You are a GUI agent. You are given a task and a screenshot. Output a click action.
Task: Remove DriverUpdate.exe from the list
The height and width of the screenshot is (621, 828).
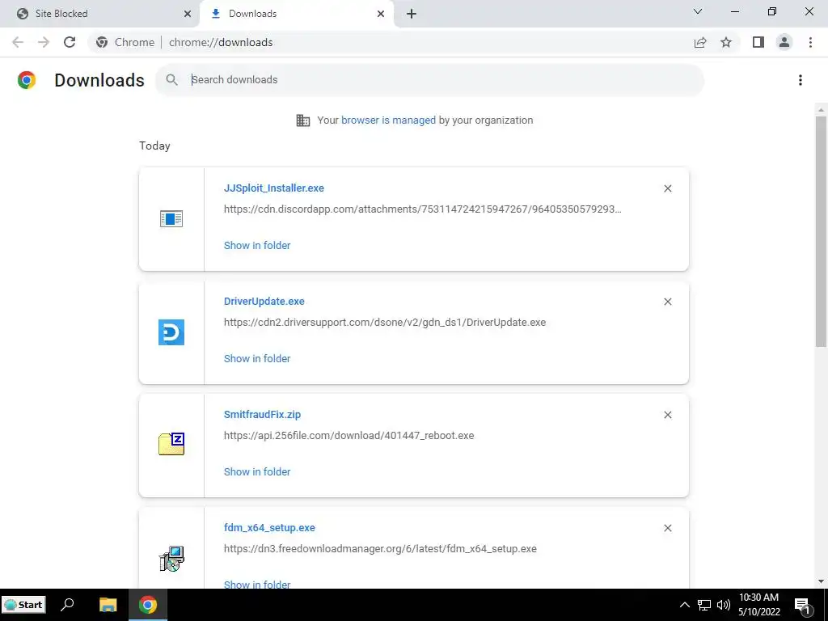(x=667, y=302)
